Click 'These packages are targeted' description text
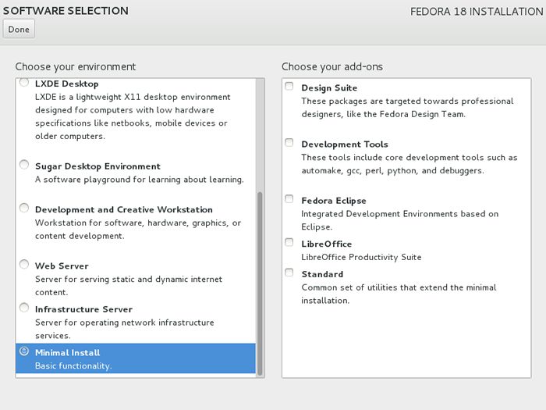 (407, 108)
